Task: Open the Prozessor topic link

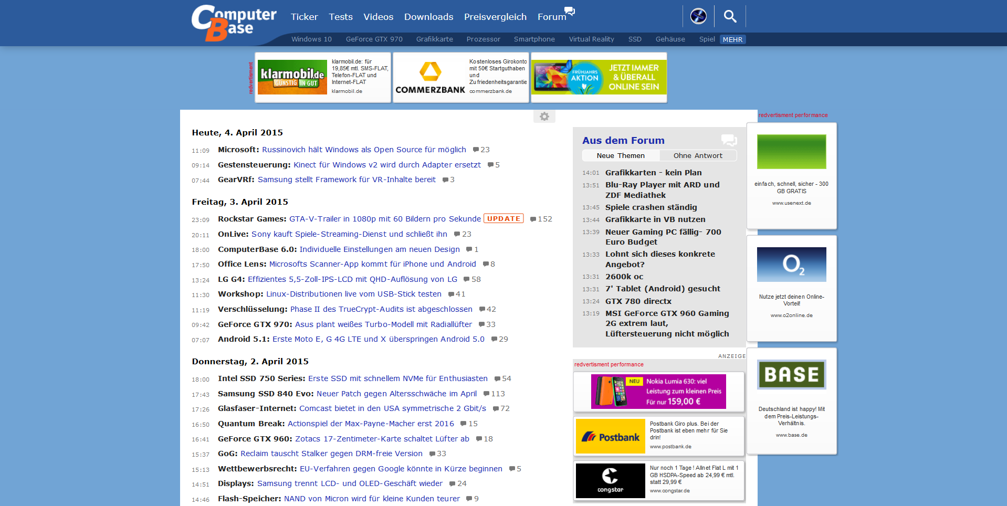Action: click(483, 39)
